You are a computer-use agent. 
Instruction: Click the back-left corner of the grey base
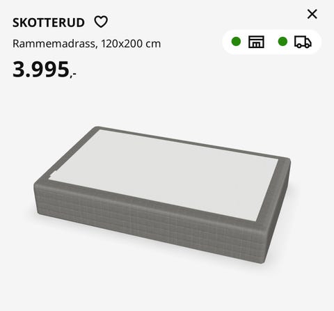tap(97, 129)
